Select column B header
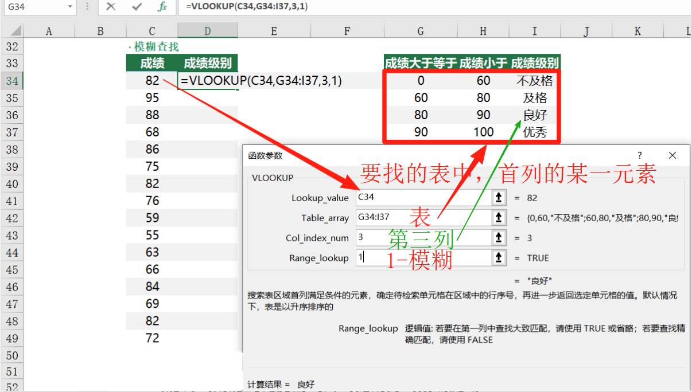692x392 pixels. pyautogui.click(x=100, y=32)
